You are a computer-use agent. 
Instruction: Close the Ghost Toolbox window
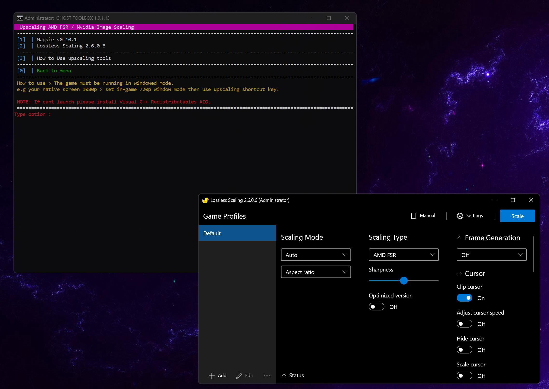coord(347,18)
